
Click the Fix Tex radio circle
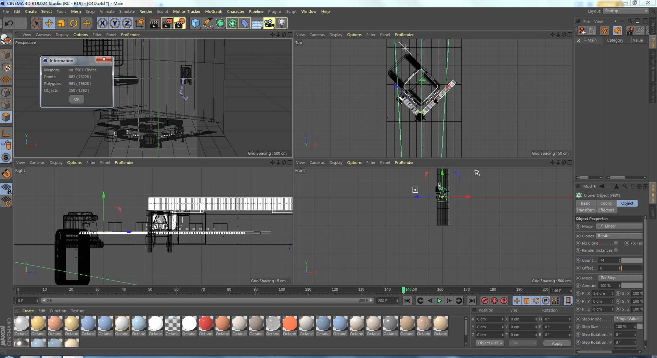[627, 243]
